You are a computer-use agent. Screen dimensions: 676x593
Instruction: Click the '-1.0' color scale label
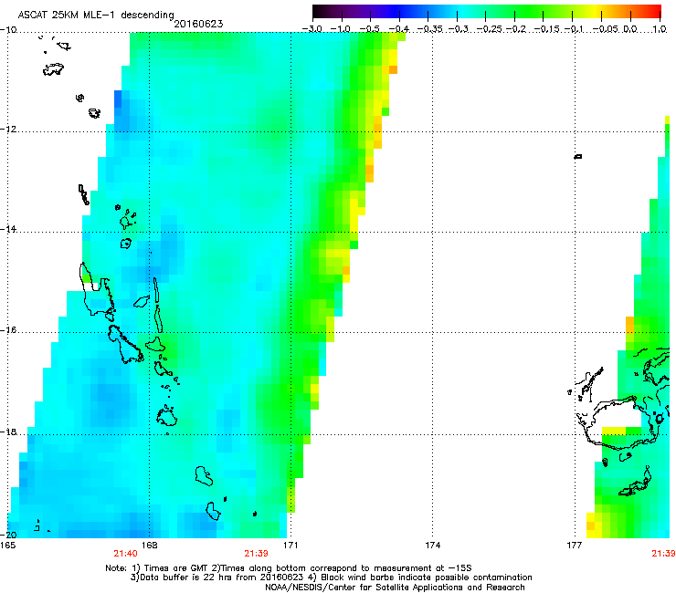[341, 29]
